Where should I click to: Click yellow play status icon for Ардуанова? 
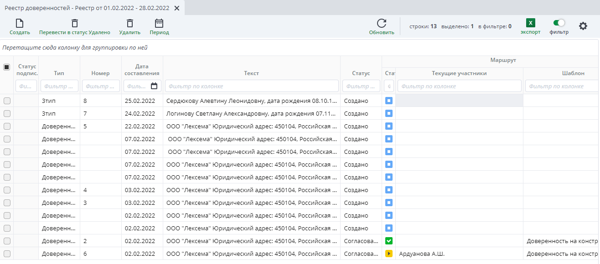389,254
